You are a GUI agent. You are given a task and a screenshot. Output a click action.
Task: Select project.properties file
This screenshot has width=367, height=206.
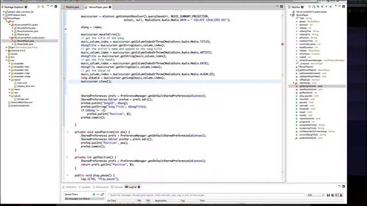(x=20, y=105)
